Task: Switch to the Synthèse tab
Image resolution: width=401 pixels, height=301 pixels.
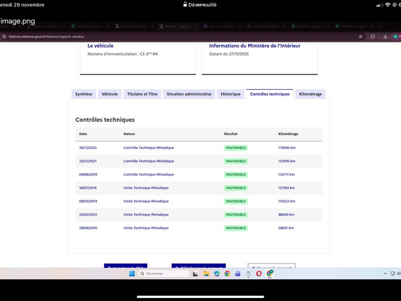Action: [x=84, y=94]
